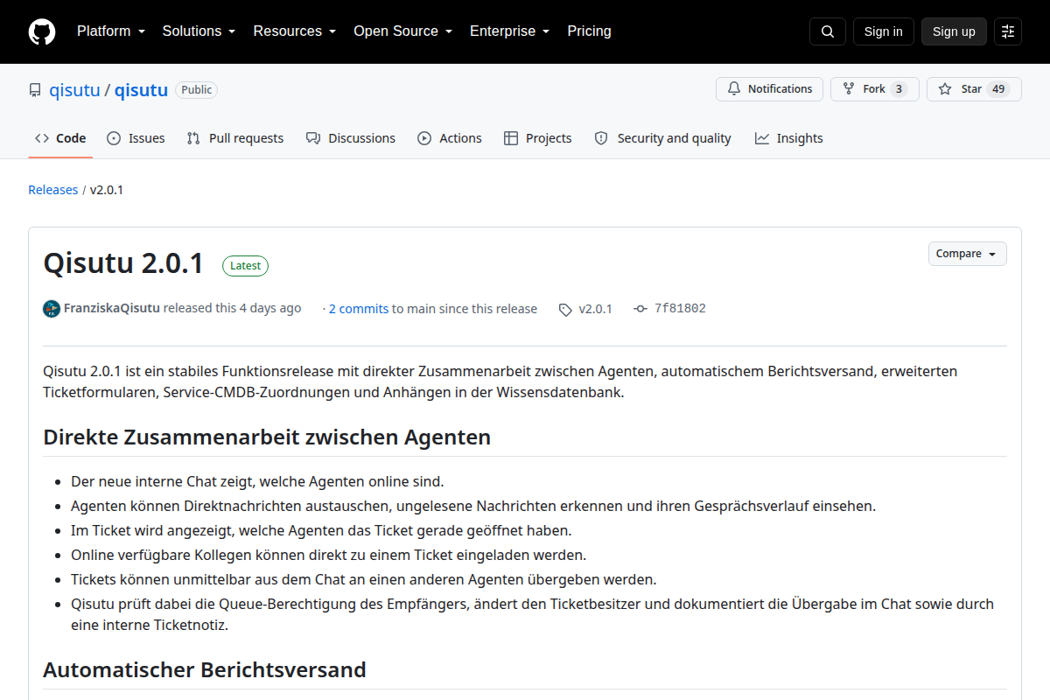Open the Compare dropdown
This screenshot has height=700, width=1050.
[967, 254]
